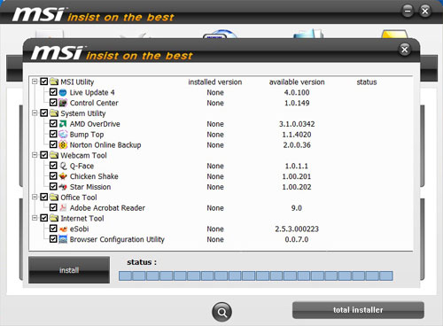Collapse the MSI Utility tree group
Viewport: 443px width, 326px height.
(x=35, y=81)
